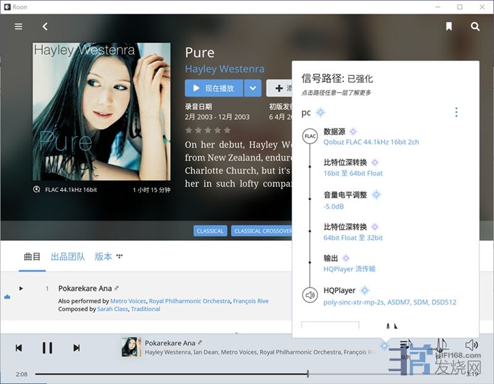Click the bookmark icon in header
Viewport: 494px width, 384px height.
[449, 27]
